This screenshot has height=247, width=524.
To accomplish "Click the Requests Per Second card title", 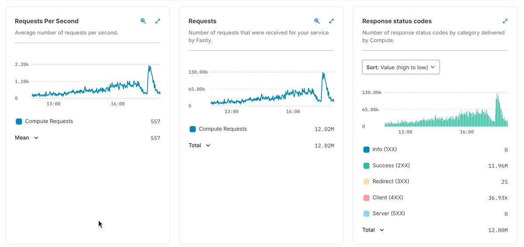I will (47, 21).
